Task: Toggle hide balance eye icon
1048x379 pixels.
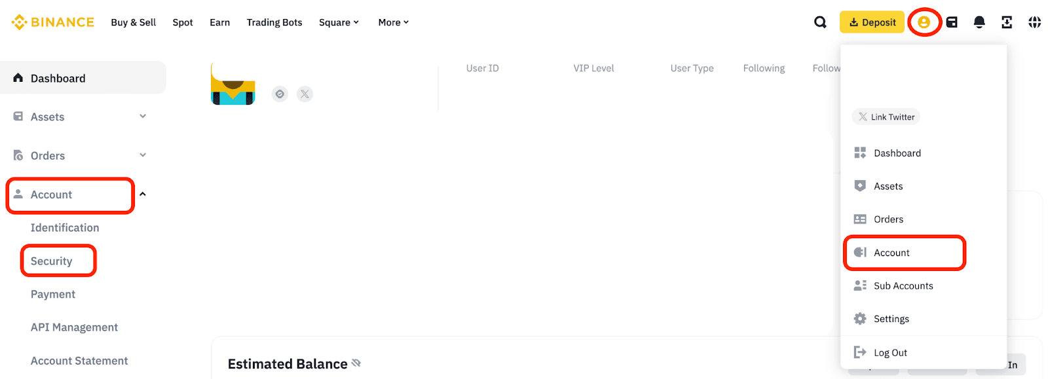Action: [356, 363]
